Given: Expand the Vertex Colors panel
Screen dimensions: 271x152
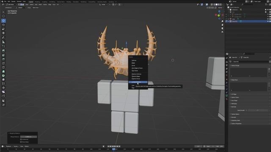Looking at the screenshot, I should coord(235,98).
